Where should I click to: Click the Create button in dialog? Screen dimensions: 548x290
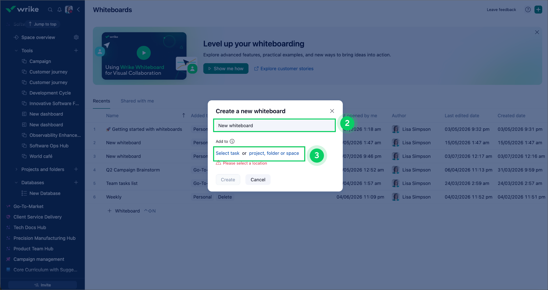coord(228,180)
